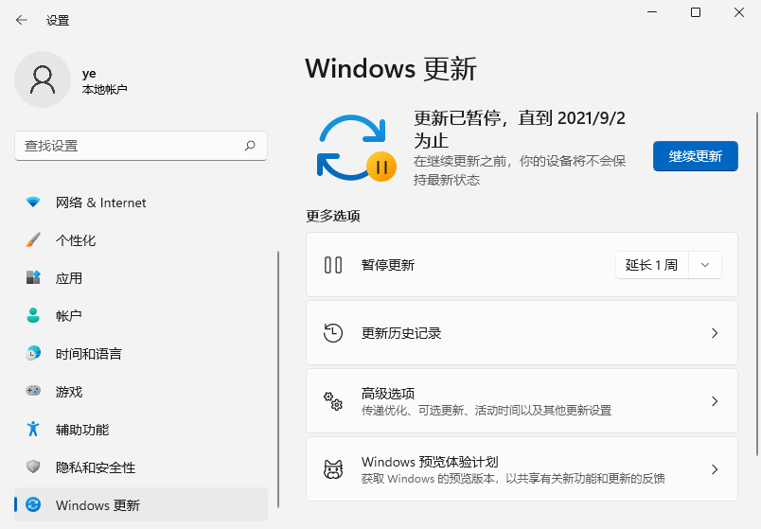This screenshot has width=761, height=529.
Task: Click the 个性化 paintbrush icon
Action: [34, 240]
